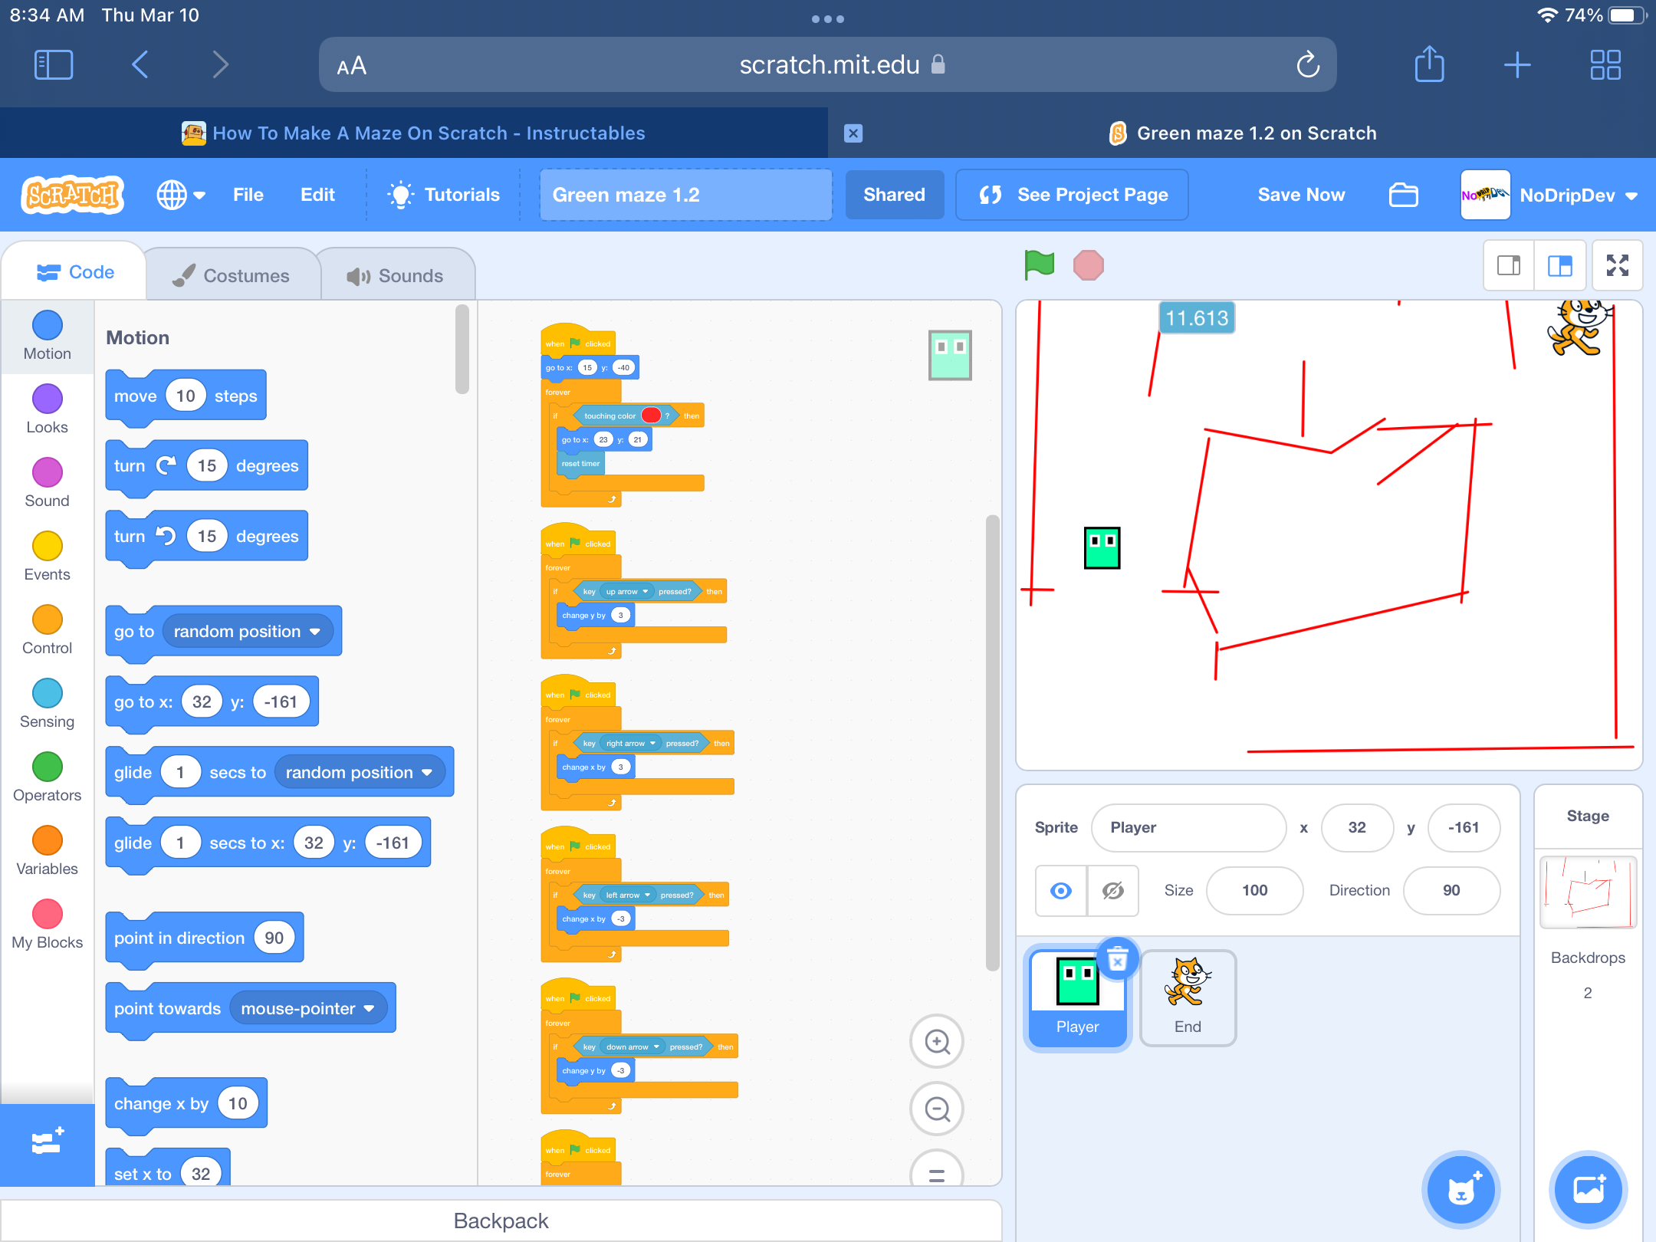Image resolution: width=1656 pixels, height=1242 pixels.
Task: Click the green flag to run project
Action: 1039,265
